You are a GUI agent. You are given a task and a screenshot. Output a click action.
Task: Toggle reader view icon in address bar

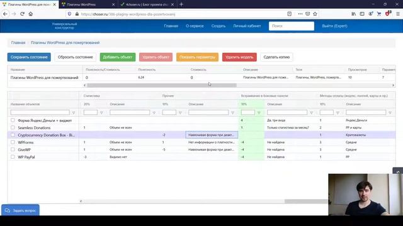click(290, 14)
